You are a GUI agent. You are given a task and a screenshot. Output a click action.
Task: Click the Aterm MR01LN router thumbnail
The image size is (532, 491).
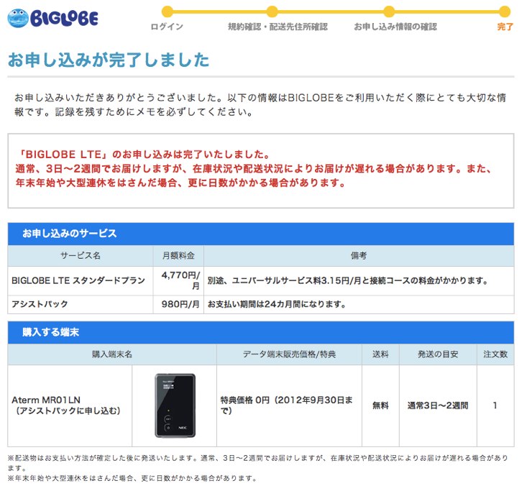pos(175,405)
